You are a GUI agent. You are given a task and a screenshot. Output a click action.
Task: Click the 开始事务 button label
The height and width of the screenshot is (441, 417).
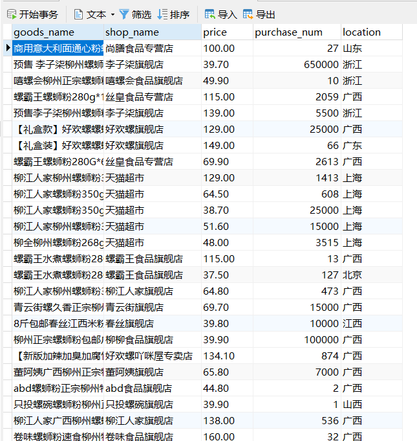point(39,15)
